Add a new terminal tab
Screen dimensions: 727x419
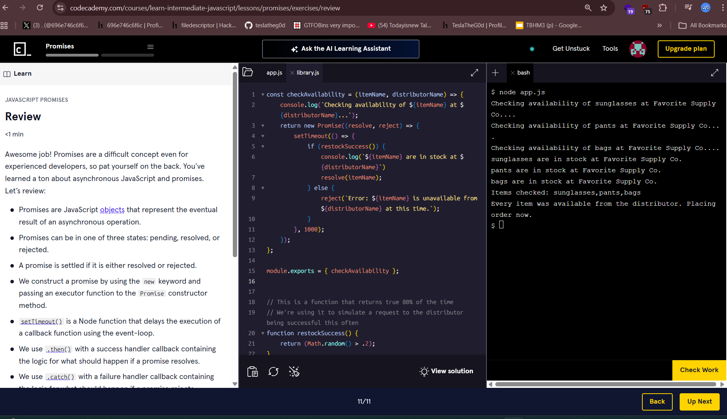[x=495, y=73]
